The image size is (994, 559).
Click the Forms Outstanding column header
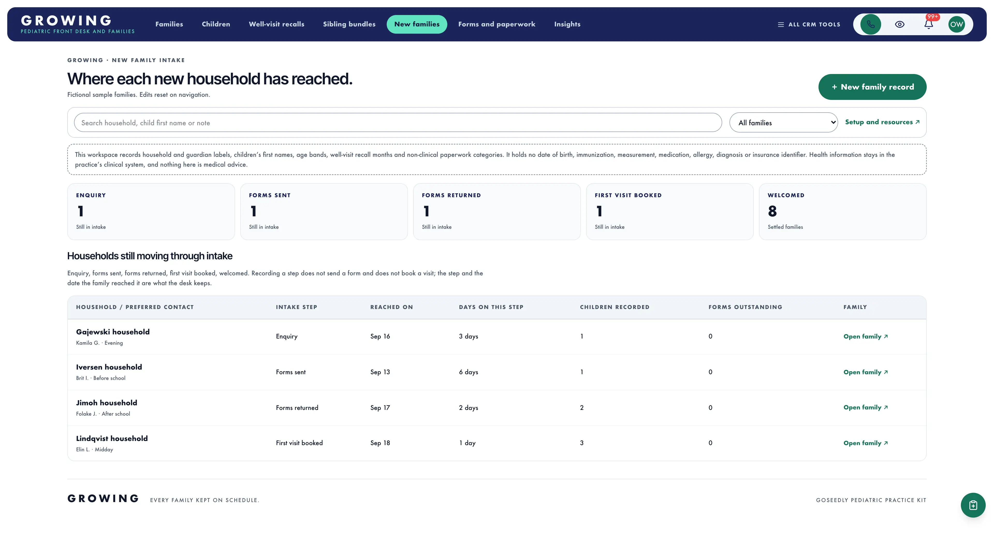745,307
